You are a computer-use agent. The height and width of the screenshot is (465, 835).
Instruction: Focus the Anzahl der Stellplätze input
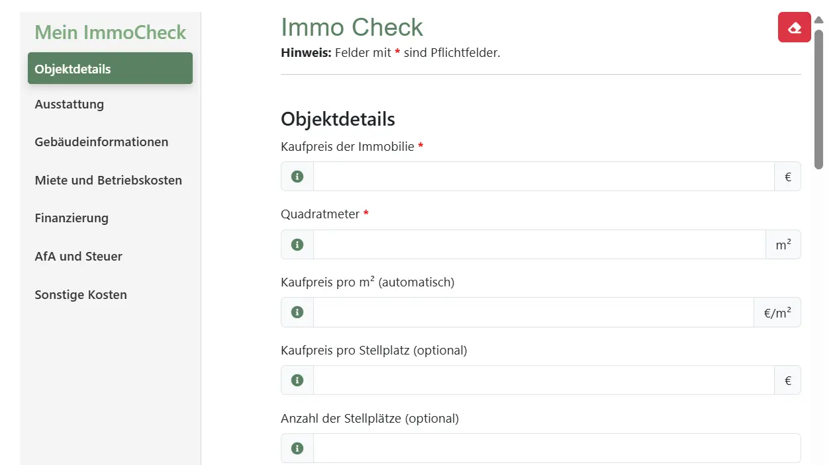click(x=556, y=448)
